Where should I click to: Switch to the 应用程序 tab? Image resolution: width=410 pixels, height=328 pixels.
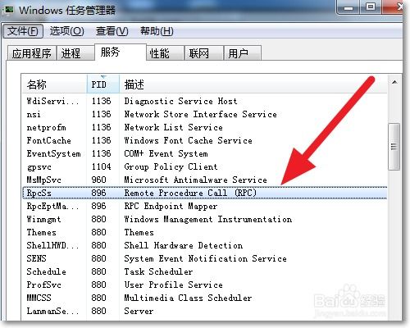pos(31,53)
